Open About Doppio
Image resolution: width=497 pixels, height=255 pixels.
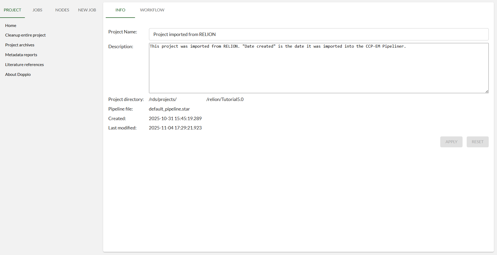[18, 74]
